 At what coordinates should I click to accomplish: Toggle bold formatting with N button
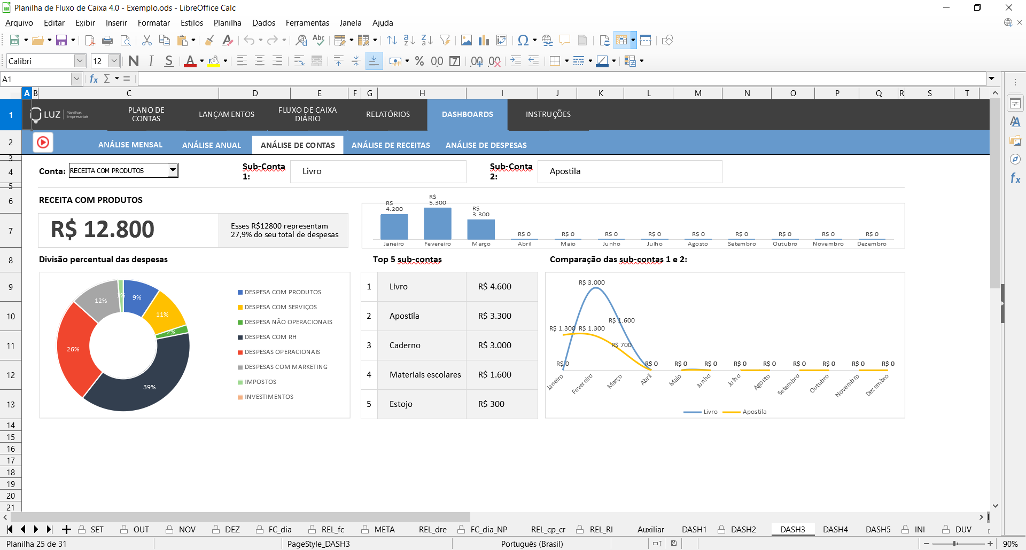pos(134,61)
